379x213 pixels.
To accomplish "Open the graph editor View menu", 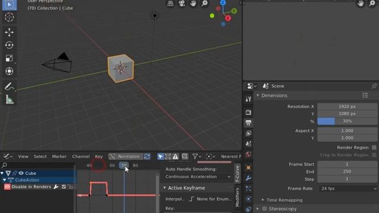I will (x=23, y=156).
